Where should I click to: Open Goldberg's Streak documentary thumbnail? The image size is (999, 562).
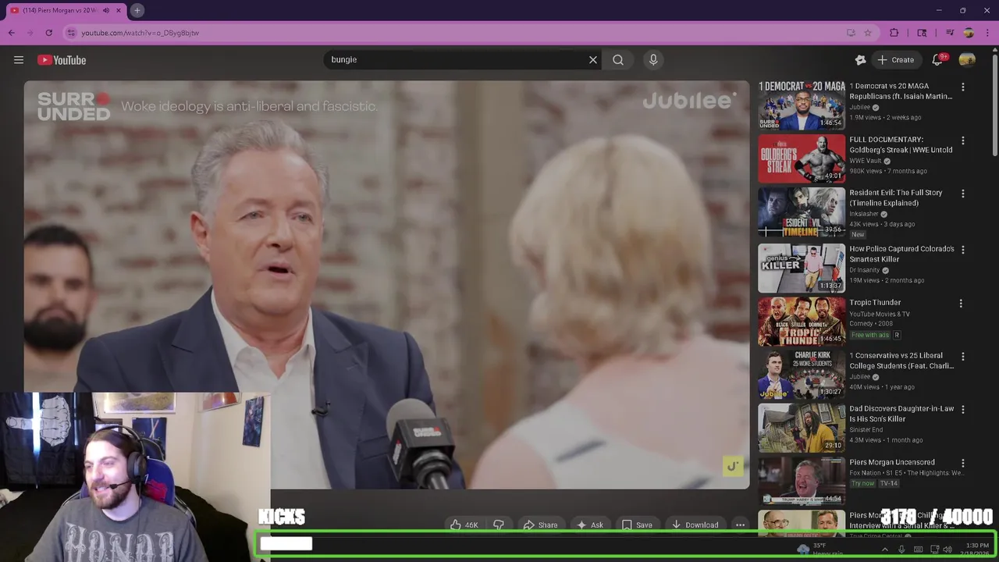click(802, 158)
